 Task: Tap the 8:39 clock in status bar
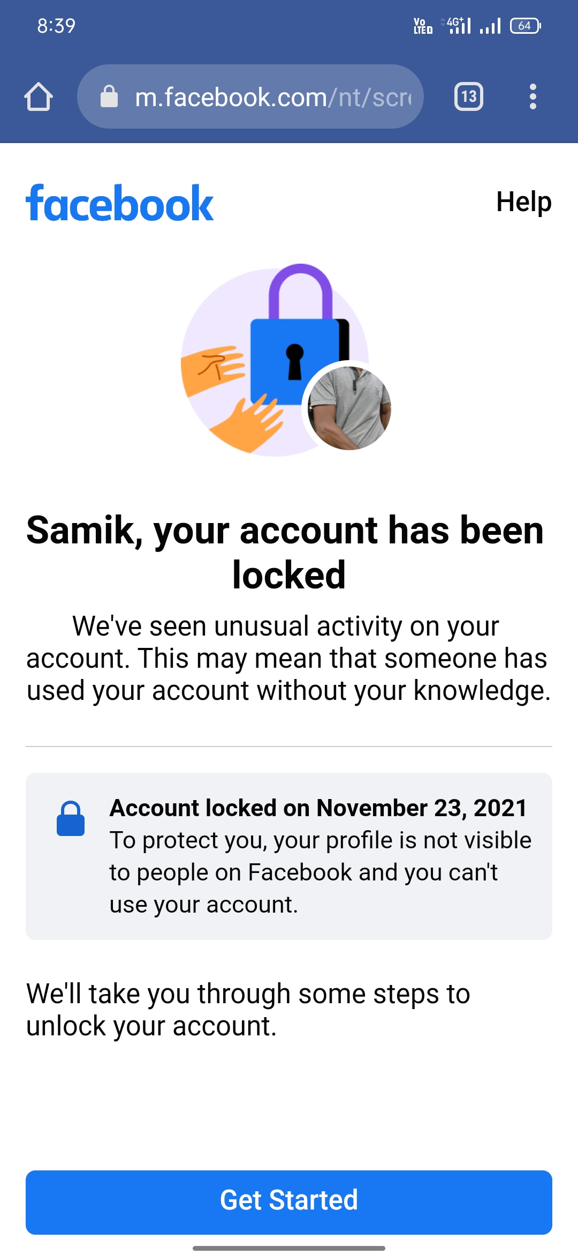(56, 26)
